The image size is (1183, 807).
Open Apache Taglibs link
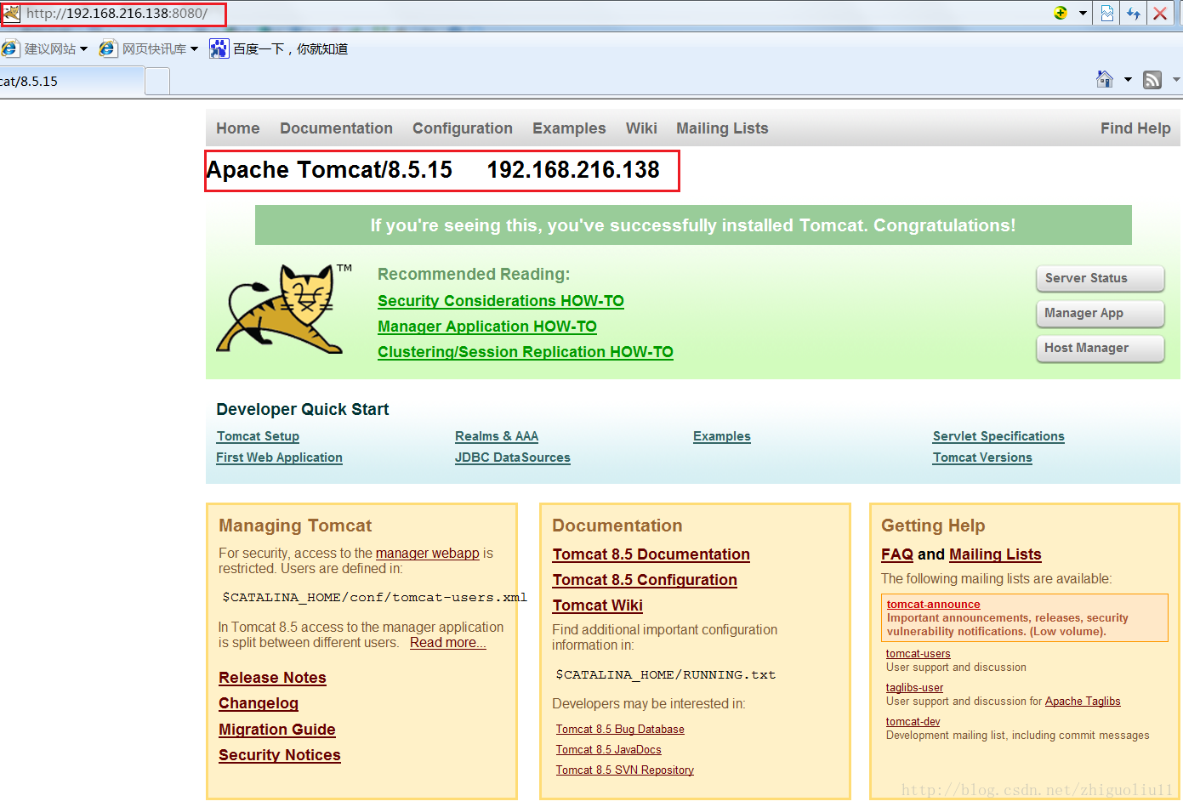tap(1083, 702)
